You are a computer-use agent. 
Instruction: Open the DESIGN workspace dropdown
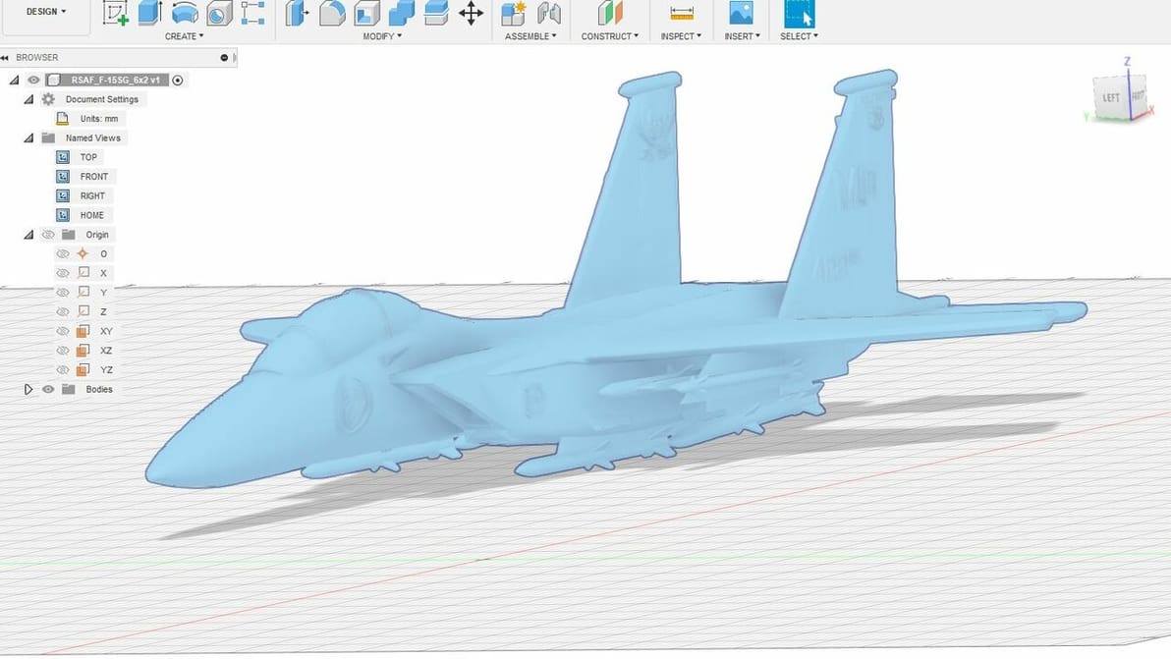tap(45, 12)
